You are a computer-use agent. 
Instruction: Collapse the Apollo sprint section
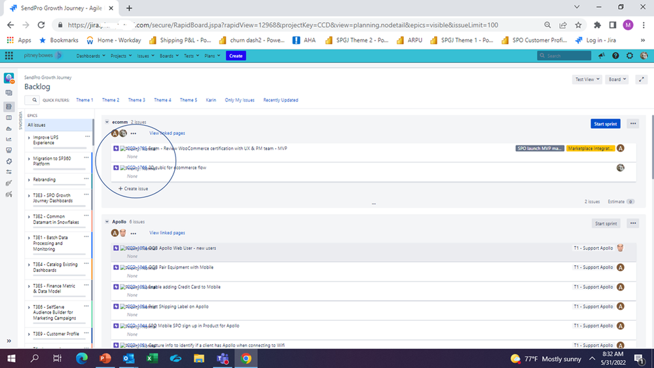click(x=107, y=222)
